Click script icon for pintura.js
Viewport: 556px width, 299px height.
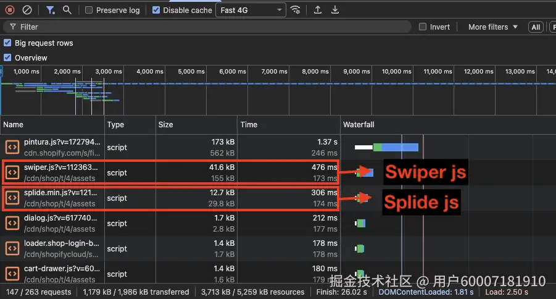pyautogui.click(x=12, y=147)
